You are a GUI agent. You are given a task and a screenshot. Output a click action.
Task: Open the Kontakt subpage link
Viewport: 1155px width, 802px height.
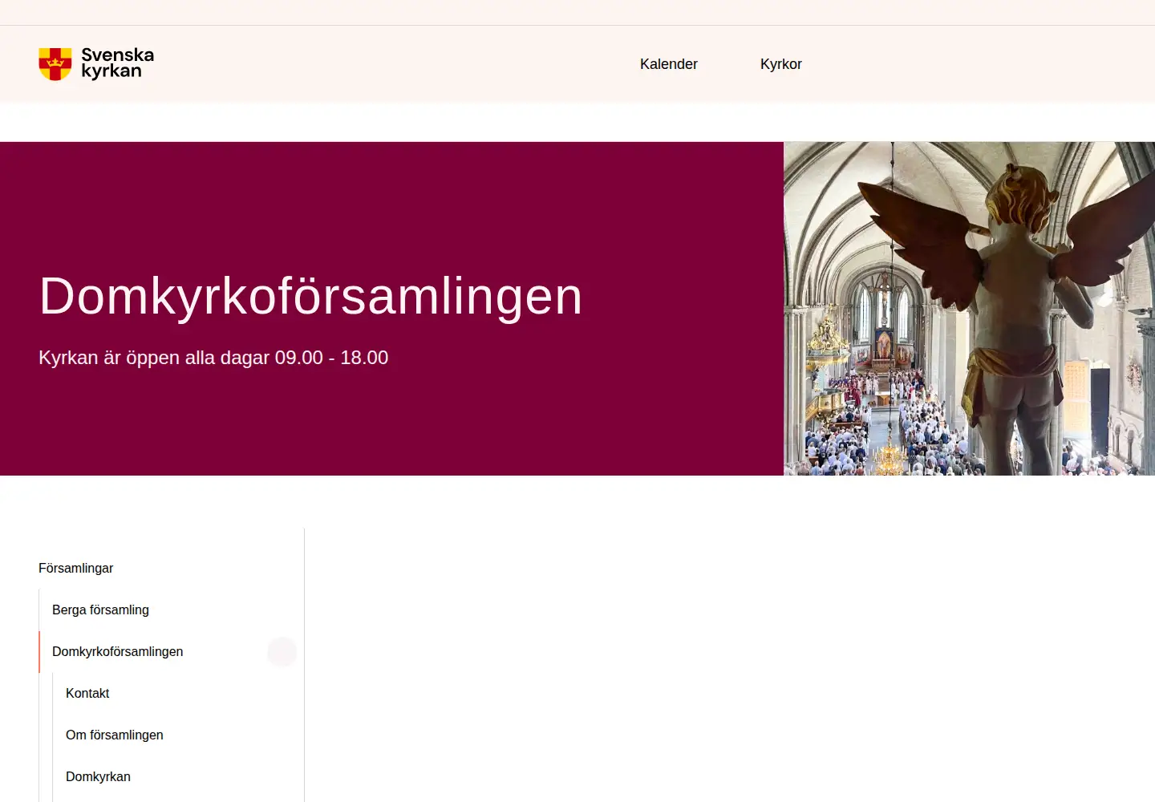[87, 693]
